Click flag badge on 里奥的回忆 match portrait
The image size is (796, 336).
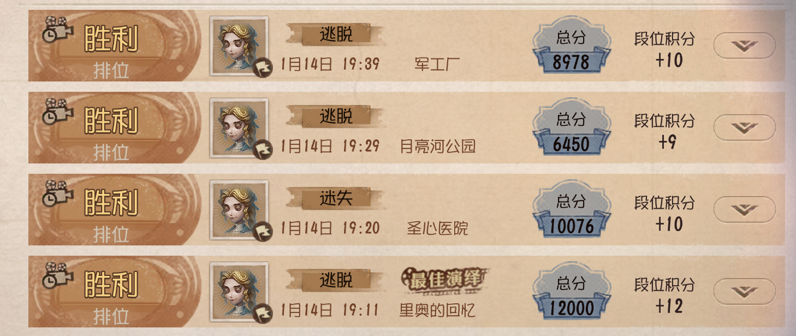(263, 314)
